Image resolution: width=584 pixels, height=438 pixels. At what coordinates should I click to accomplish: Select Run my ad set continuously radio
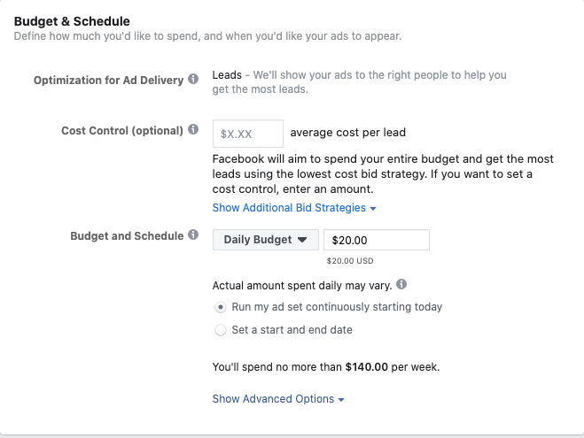(221, 307)
